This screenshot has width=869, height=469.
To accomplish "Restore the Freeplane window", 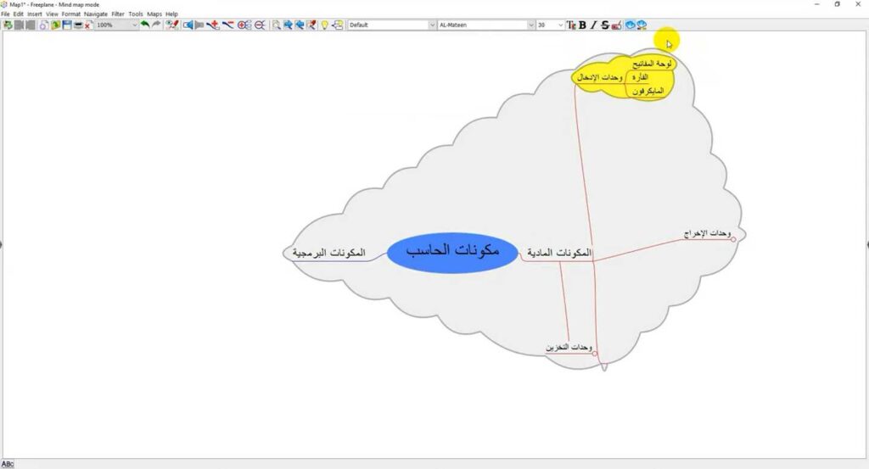I will 837,4.
